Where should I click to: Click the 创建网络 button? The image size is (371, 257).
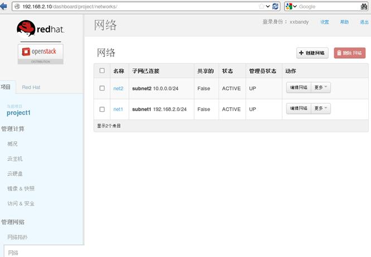pos(312,53)
